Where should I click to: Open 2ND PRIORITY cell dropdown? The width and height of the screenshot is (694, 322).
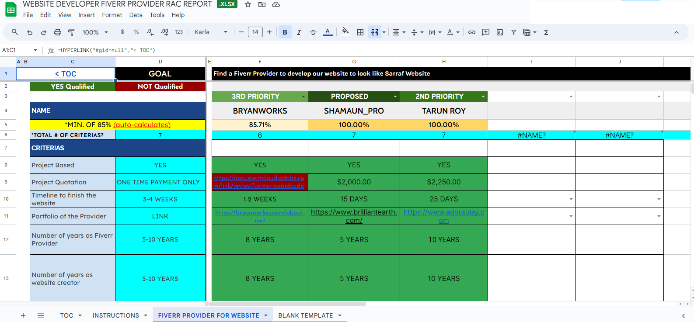[x=483, y=97]
